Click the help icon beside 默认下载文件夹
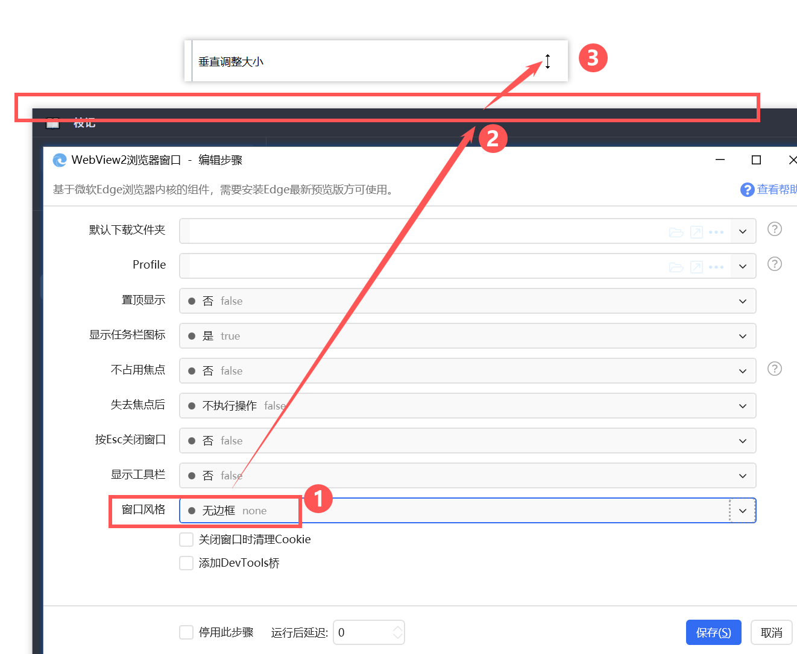The width and height of the screenshot is (797, 654). 775,229
